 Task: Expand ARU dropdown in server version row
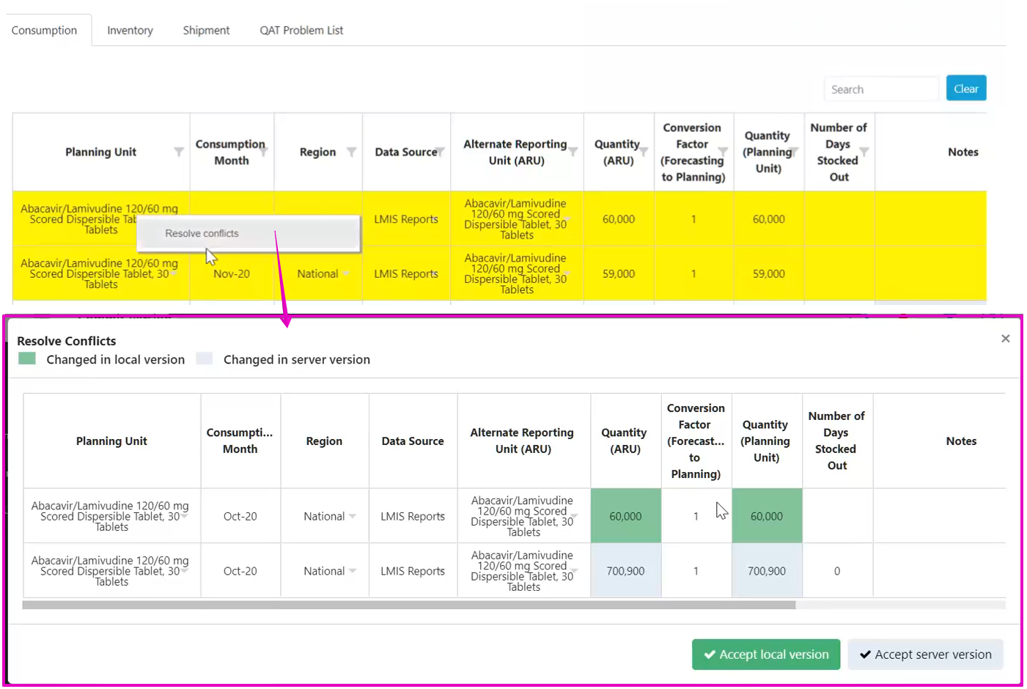(x=575, y=571)
